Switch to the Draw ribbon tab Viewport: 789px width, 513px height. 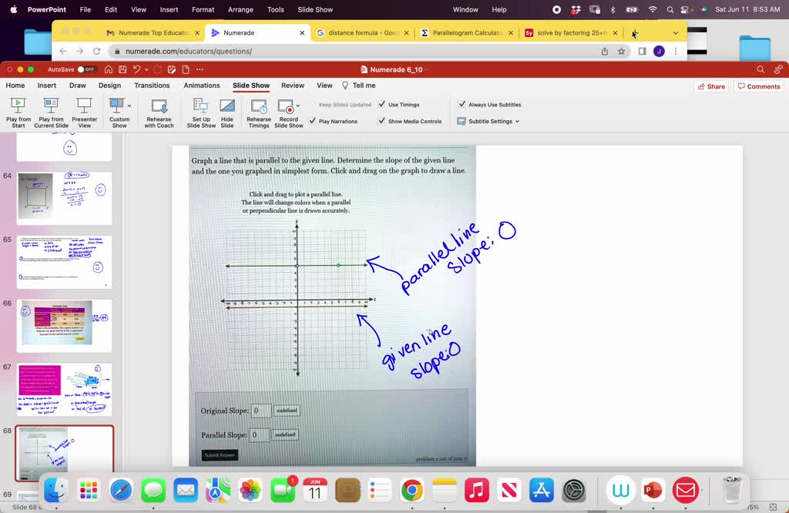point(78,85)
